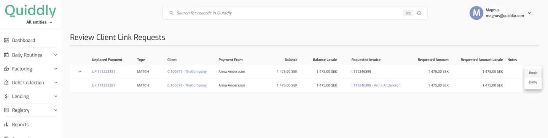Click the Client column header
Viewport: 548px width, 138px height.
click(172, 60)
